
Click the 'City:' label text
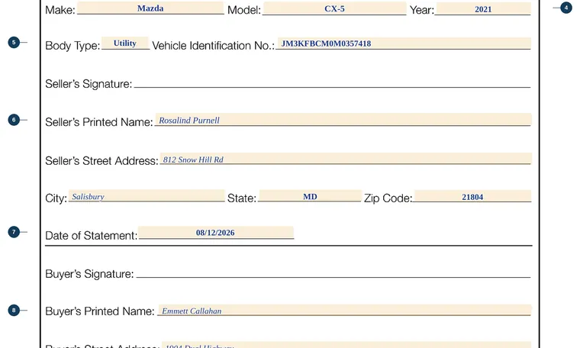56,198
